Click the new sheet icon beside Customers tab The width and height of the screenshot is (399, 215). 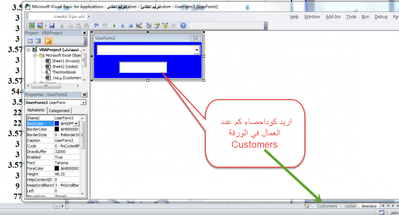coord(306,206)
